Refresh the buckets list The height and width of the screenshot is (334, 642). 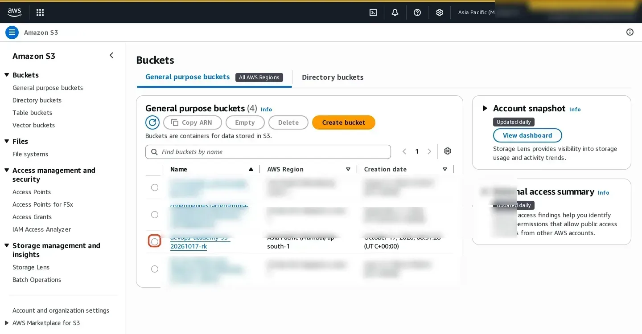(x=152, y=122)
